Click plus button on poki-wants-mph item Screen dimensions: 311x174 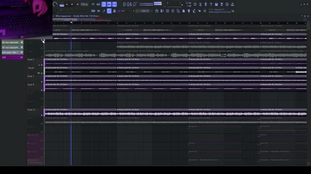point(21,53)
